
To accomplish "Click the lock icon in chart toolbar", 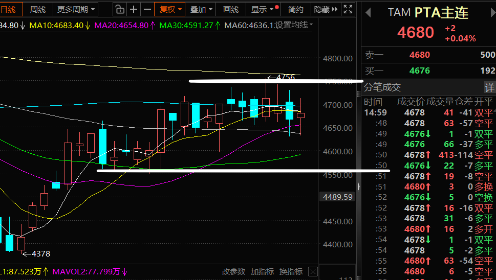I will pos(119,9).
